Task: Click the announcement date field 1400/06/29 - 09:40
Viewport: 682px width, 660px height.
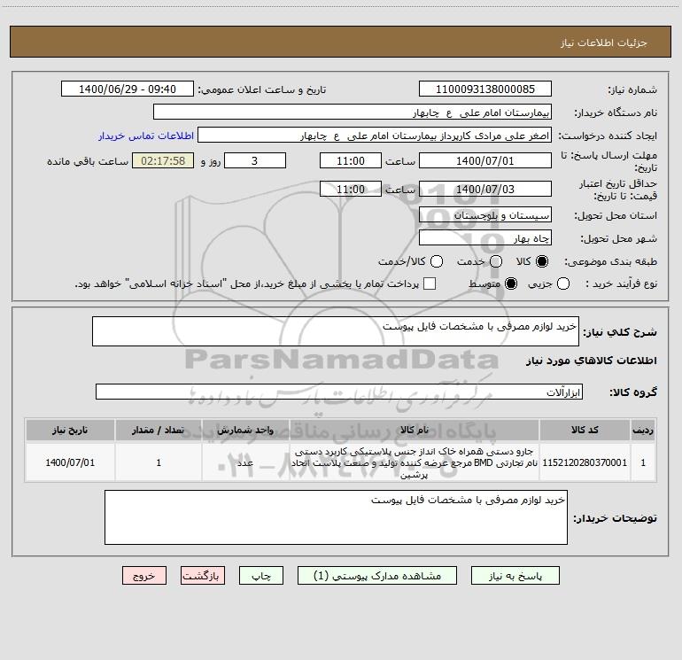Action: point(128,89)
